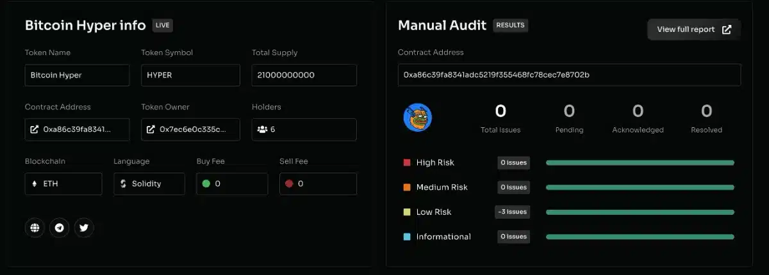769x275 pixels.
Task: Click the Medium Risk 0 issues badge
Action: tap(513, 187)
